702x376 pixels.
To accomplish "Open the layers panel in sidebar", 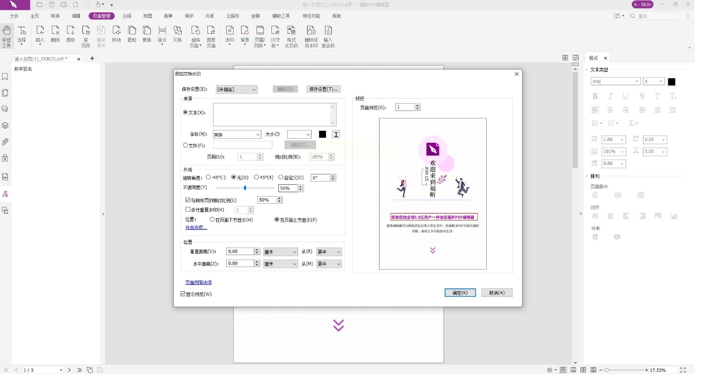I will point(5,125).
